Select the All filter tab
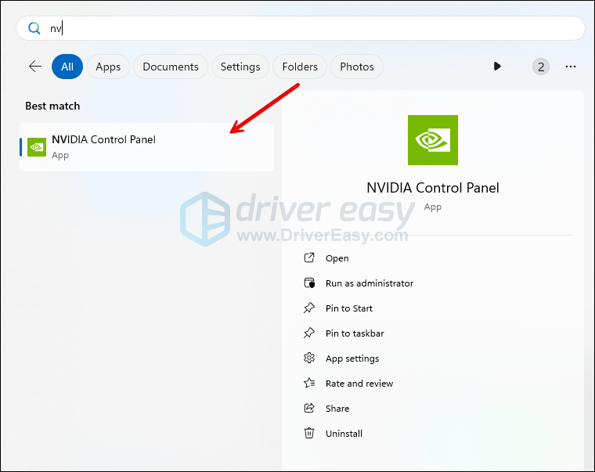This screenshot has width=595, height=472. [x=67, y=67]
